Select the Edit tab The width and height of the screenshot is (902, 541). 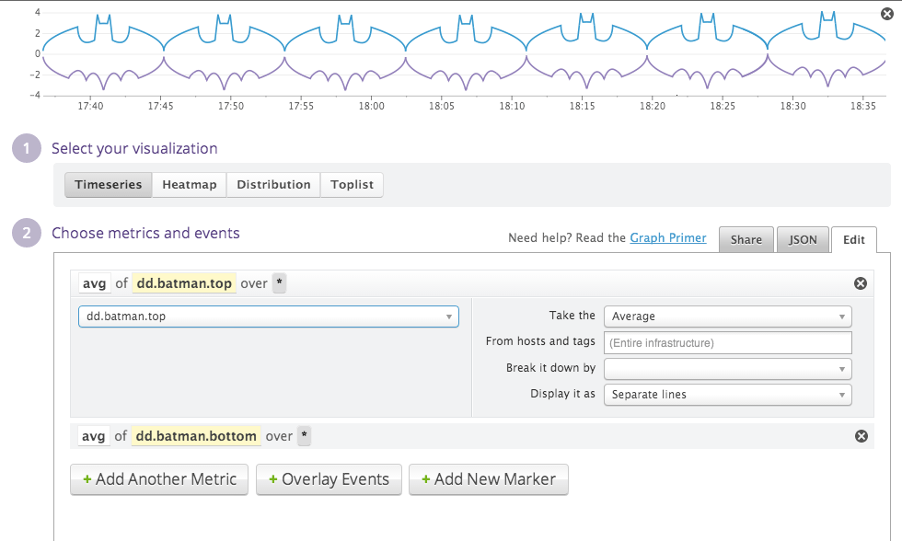coord(853,239)
